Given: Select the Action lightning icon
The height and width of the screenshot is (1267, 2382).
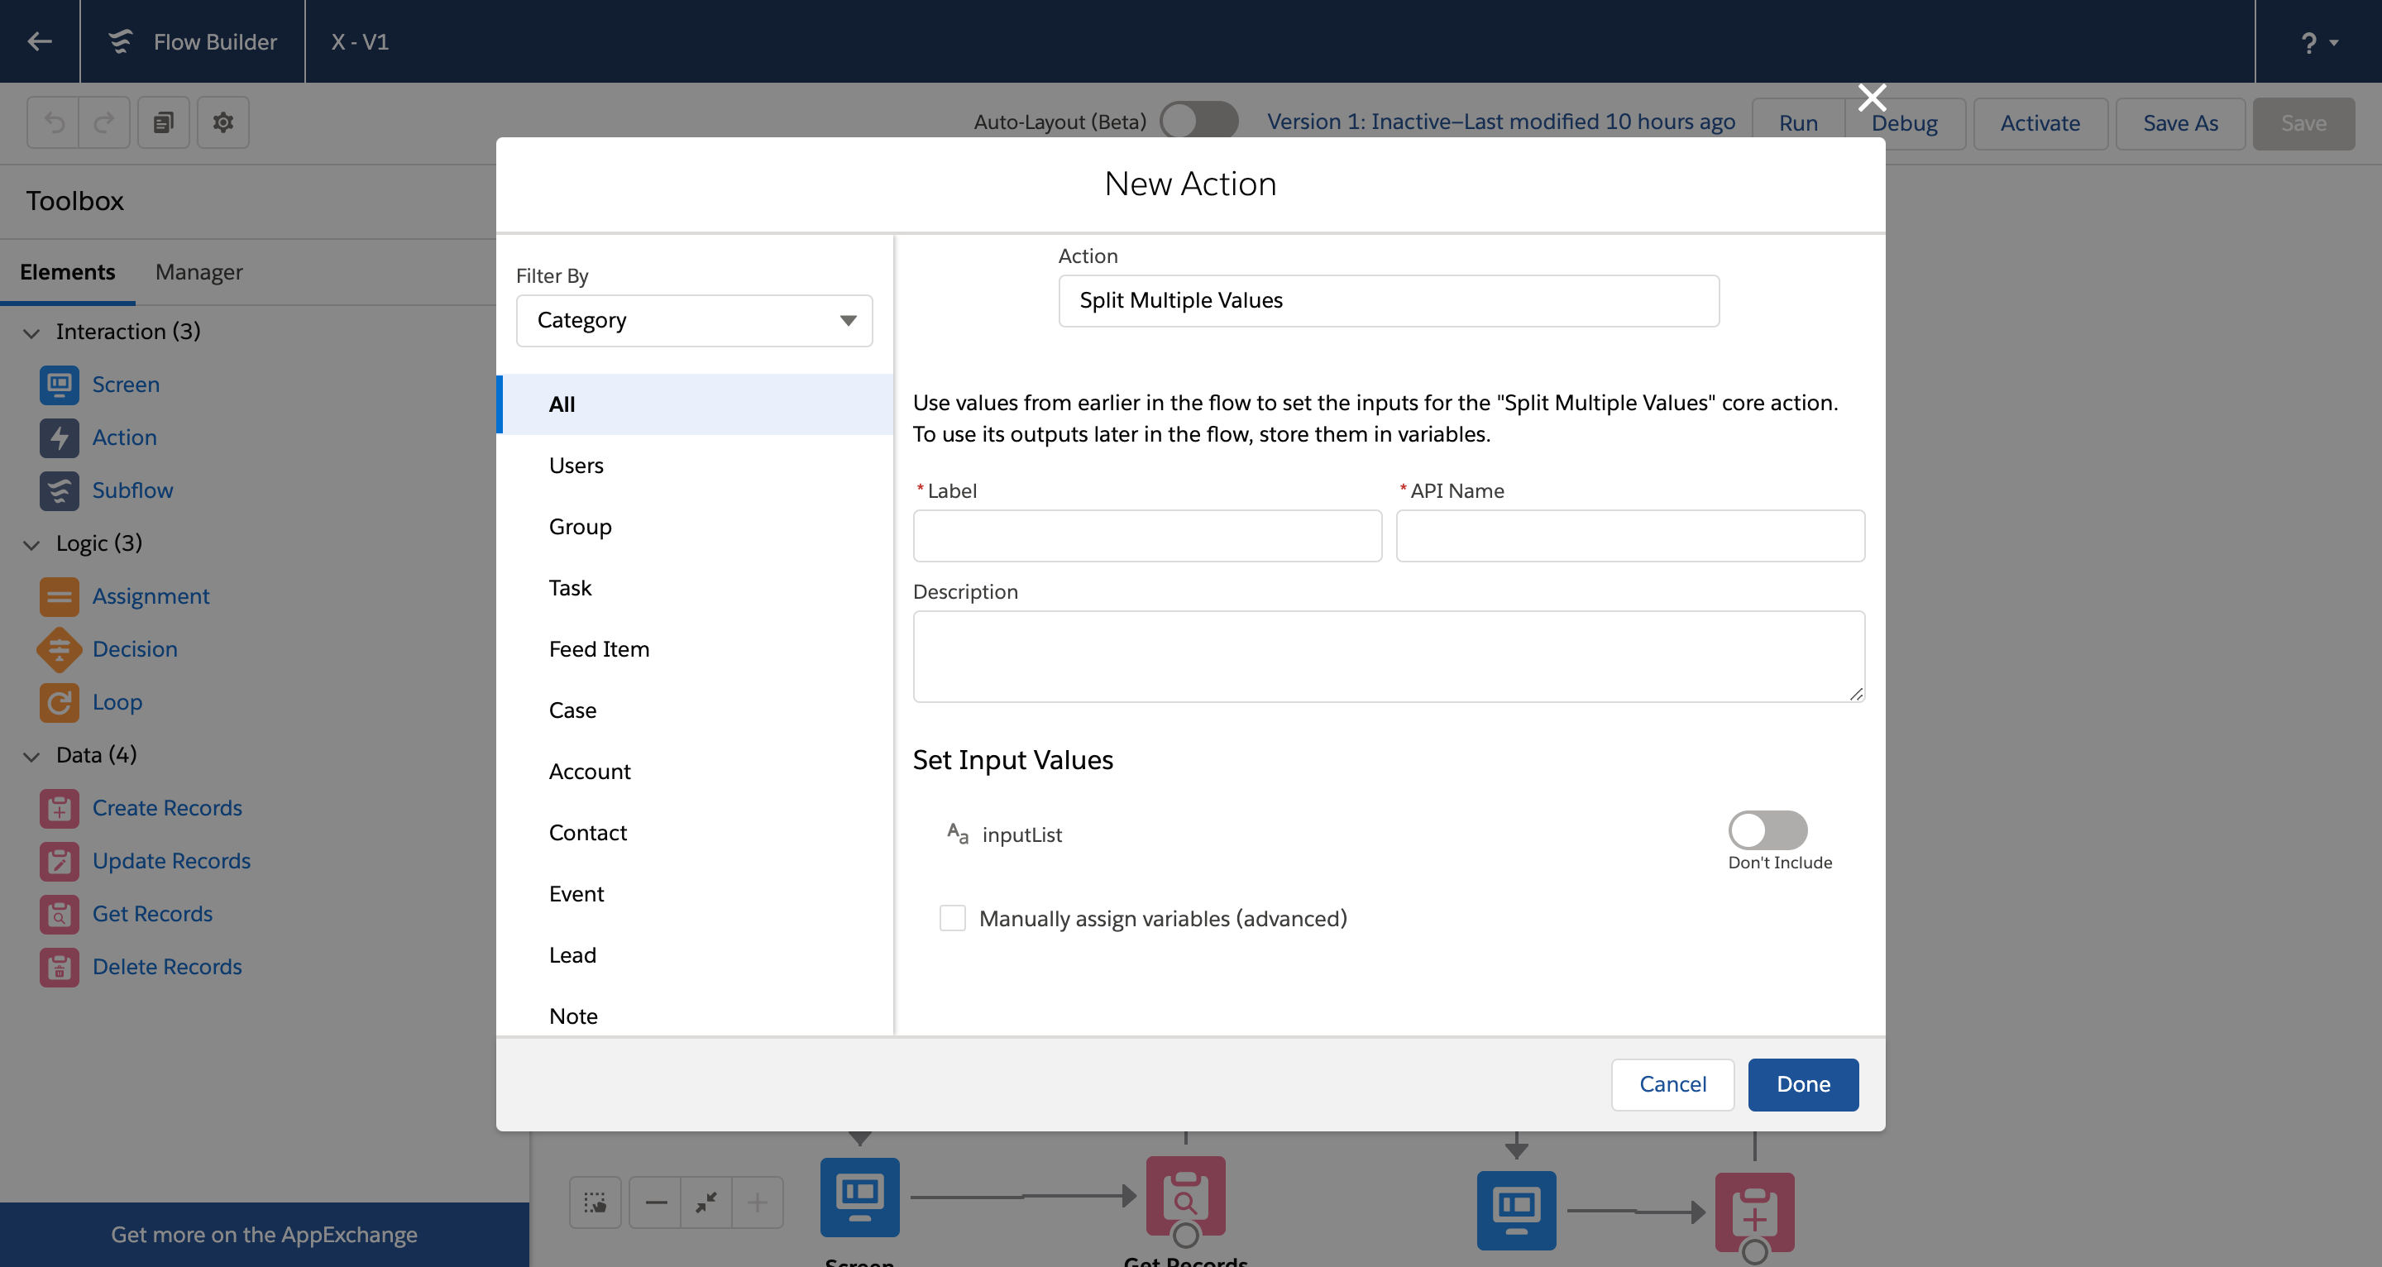Looking at the screenshot, I should pos(60,437).
